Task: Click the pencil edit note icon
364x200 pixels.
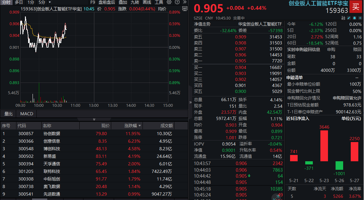Action: tap(349, 18)
